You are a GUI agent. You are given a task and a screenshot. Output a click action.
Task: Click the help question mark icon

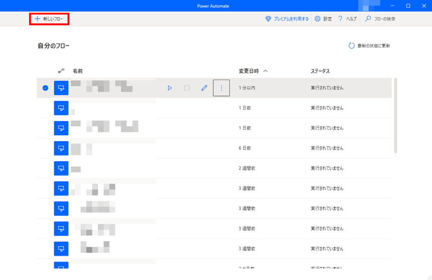[x=340, y=19]
